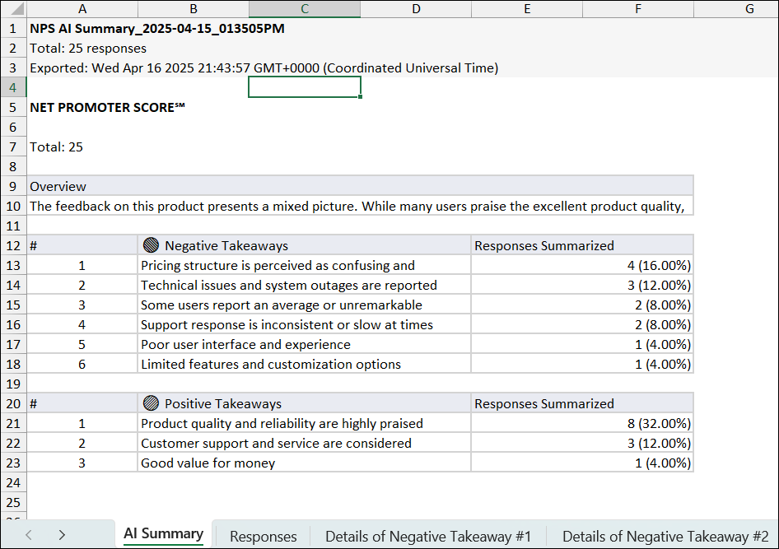
Task: Click the selected cell C4
Action: coord(305,87)
